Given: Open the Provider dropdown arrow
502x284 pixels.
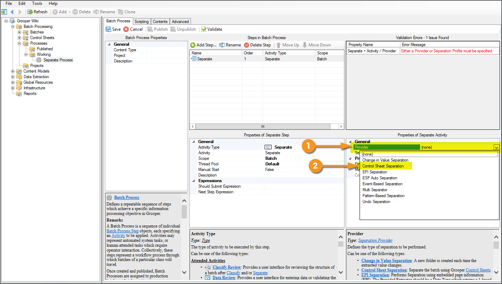Looking at the screenshot, I should [x=496, y=147].
